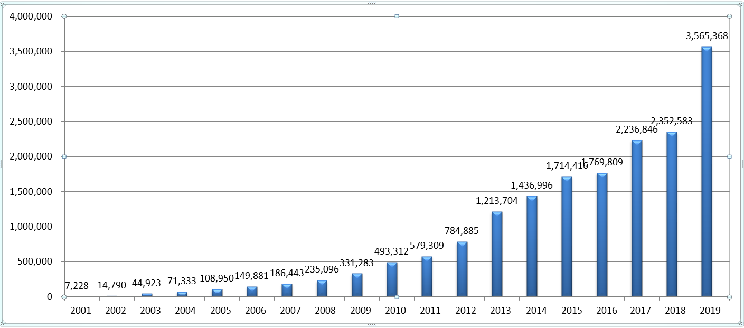The height and width of the screenshot is (328, 744).
Task: Select the 2018 data bar
Action: click(x=672, y=214)
